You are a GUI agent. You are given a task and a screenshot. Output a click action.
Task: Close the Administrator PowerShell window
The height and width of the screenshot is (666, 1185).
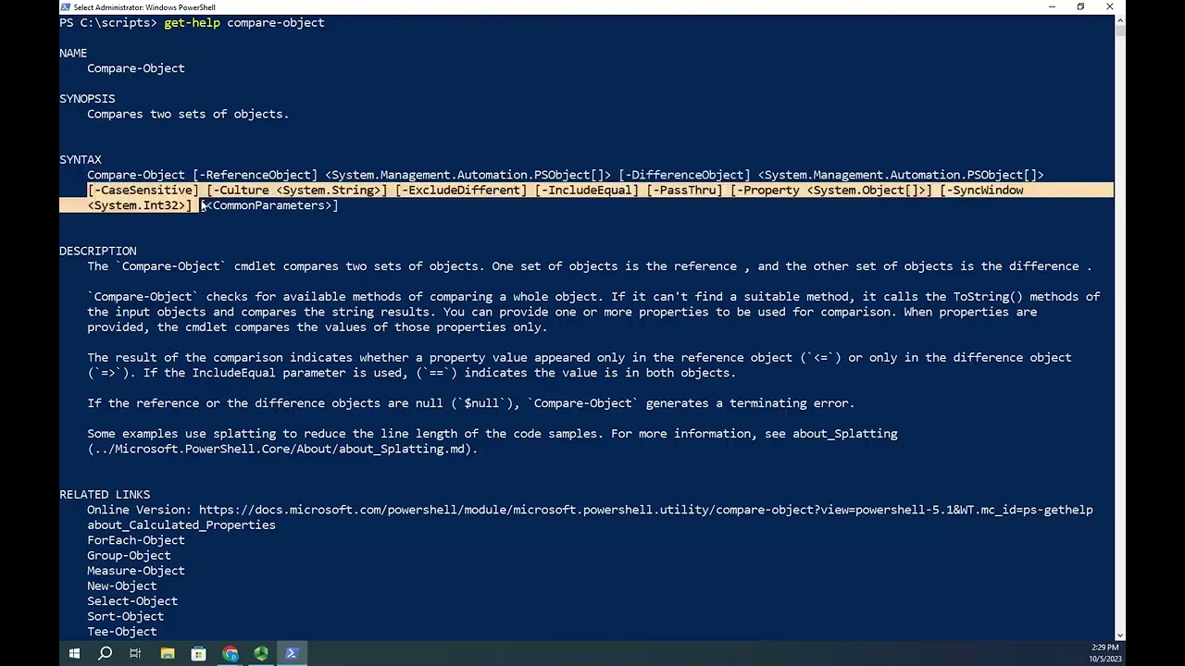point(1109,7)
